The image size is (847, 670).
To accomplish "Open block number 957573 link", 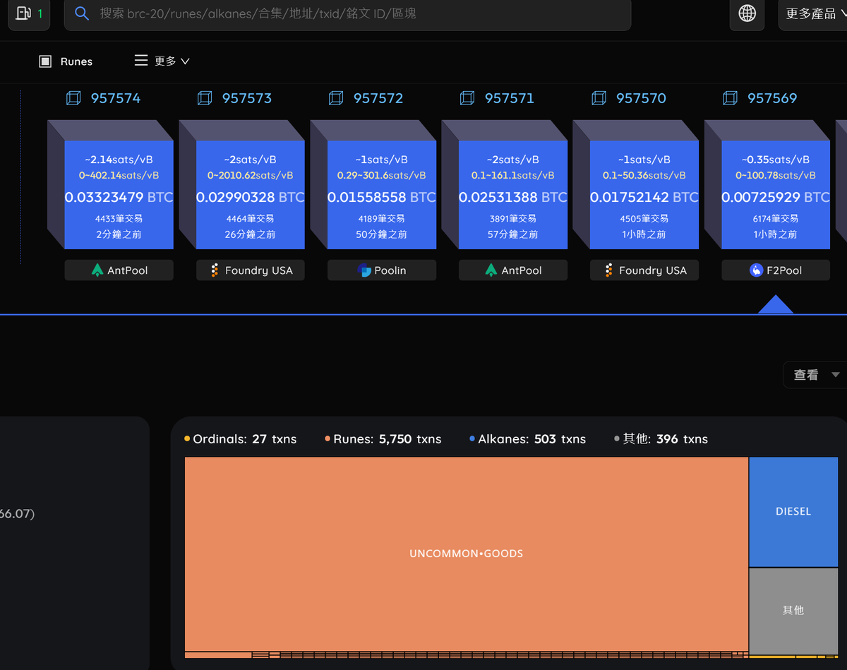I will pyautogui.click(x=247, y=98).
